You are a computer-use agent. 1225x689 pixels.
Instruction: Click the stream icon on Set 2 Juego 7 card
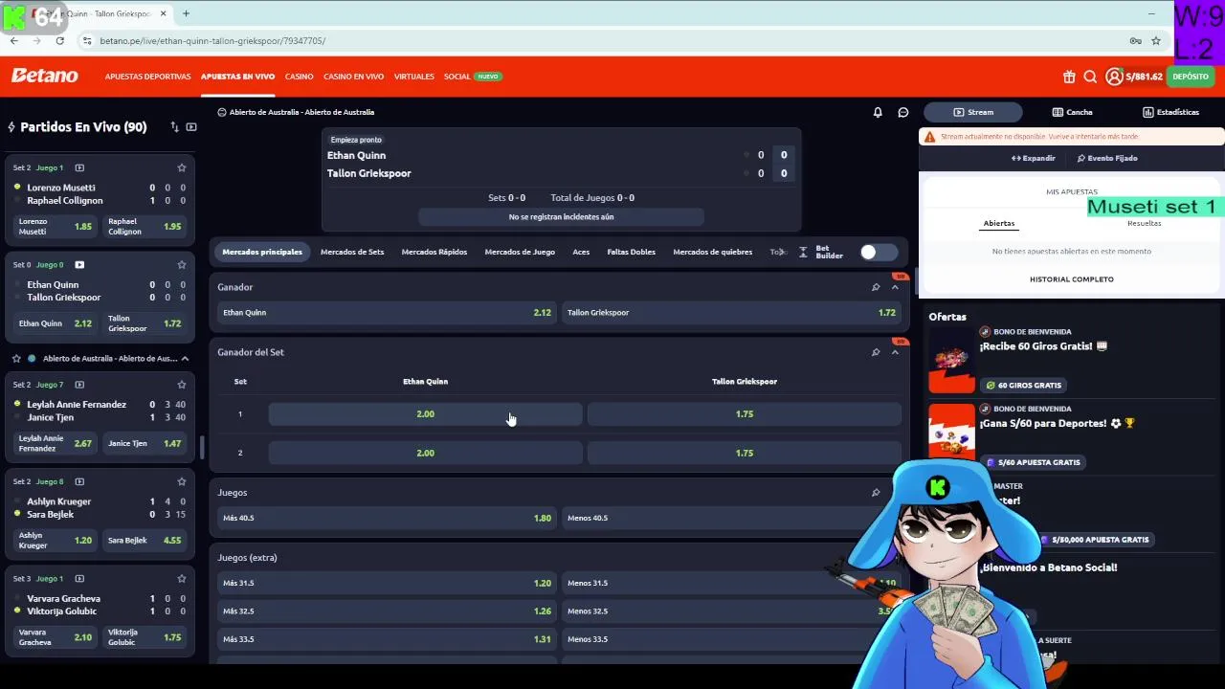click(x=79, y=385)
